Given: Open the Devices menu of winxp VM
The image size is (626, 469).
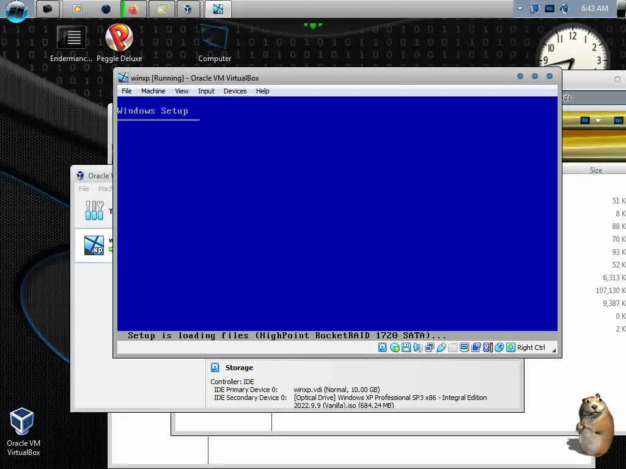Looking at the screenshot, I should point(235,91).
